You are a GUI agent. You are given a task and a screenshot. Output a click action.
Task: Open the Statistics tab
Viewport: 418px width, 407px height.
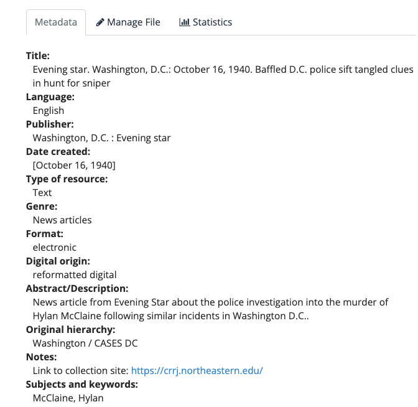pyautogui.click(x=205, y=22)
